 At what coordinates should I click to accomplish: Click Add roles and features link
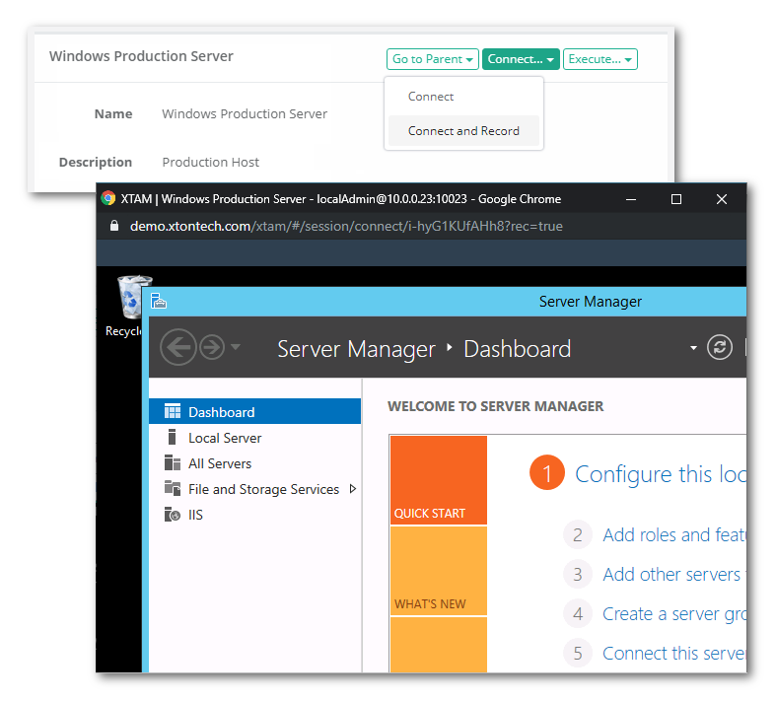[673, 535]
